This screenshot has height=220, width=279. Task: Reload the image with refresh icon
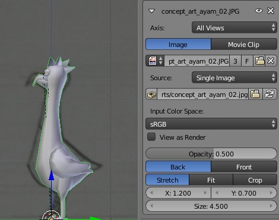click(x=270, y=94)
